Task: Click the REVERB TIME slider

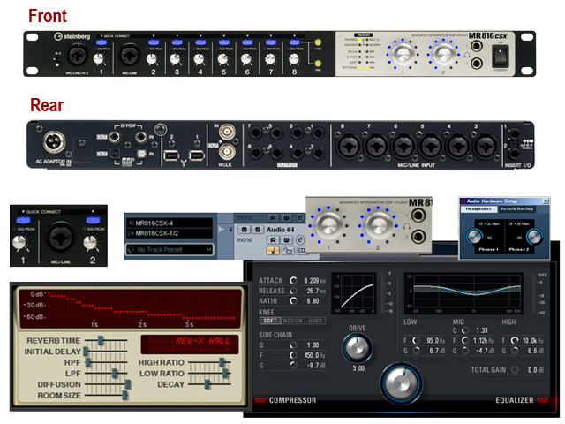Action: pos(100,340)
